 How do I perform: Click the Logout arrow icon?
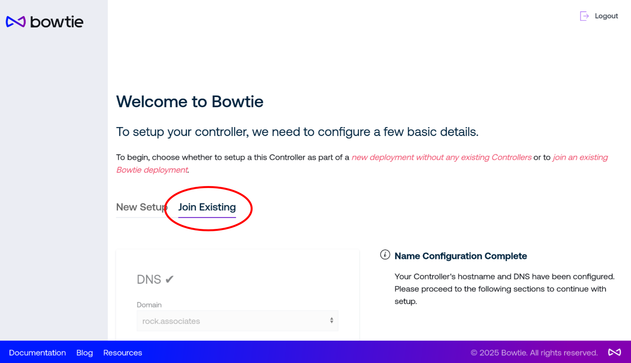(x=584, y=16)
